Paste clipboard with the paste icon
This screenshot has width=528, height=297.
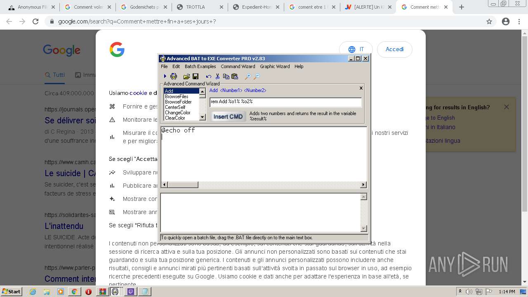(235, 76)
